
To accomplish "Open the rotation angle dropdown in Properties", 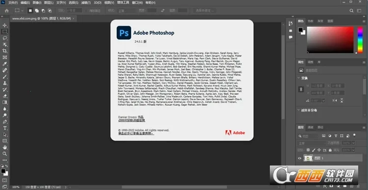I will [x=323, y=100].
